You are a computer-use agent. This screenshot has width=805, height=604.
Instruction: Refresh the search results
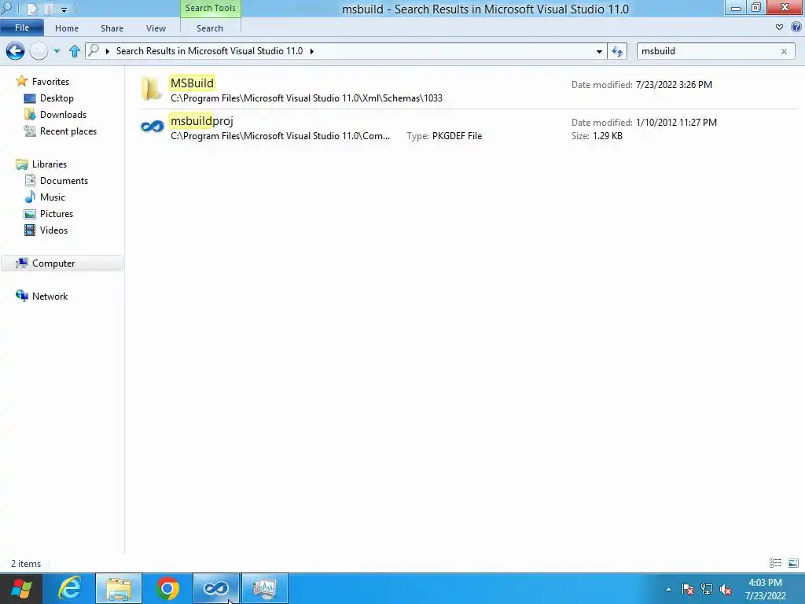point(617,51)
